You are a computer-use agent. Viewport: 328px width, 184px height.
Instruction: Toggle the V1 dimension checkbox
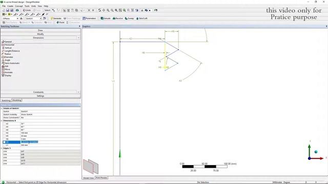coord(4,145)
